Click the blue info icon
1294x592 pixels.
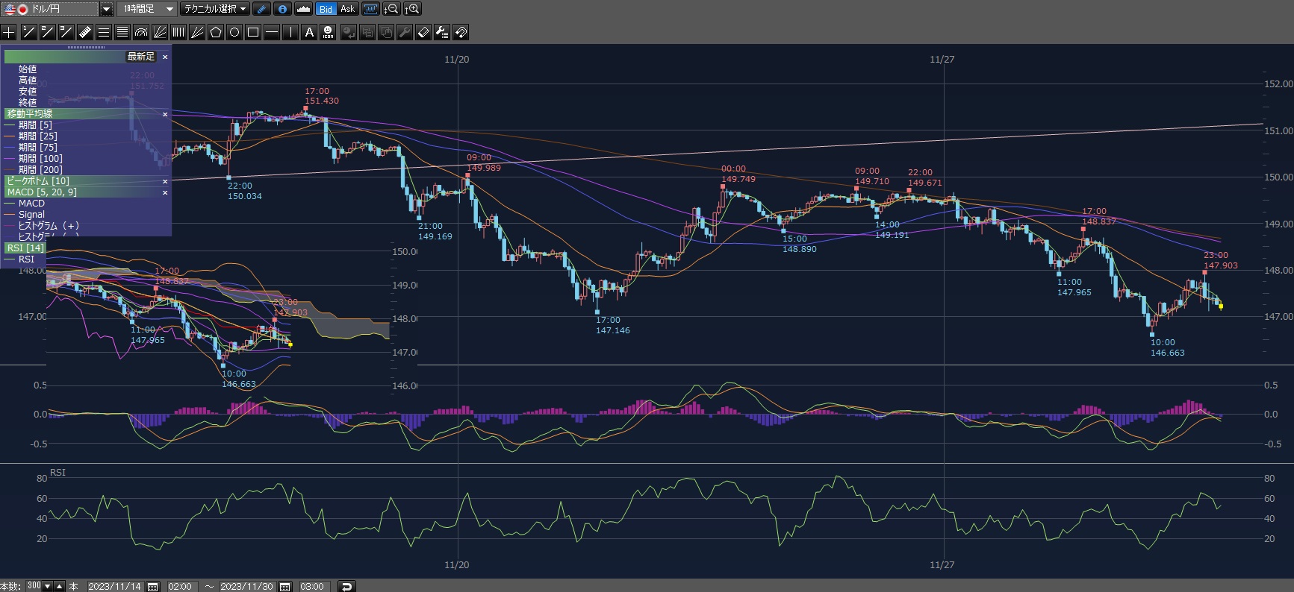(282, 9)
